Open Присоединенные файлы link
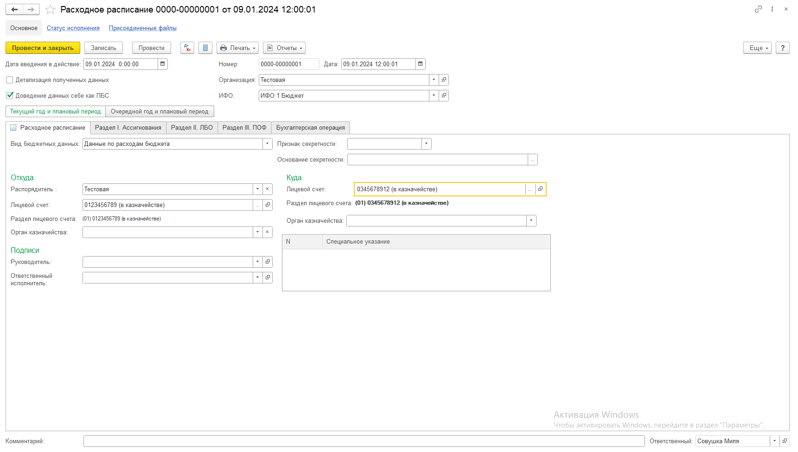 click(143, 28)
